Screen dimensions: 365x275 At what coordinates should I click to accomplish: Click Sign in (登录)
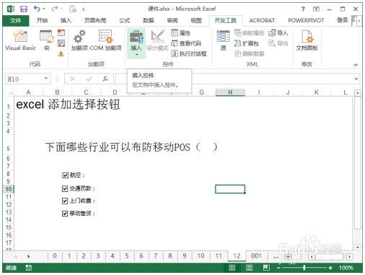tap(343, 20)
